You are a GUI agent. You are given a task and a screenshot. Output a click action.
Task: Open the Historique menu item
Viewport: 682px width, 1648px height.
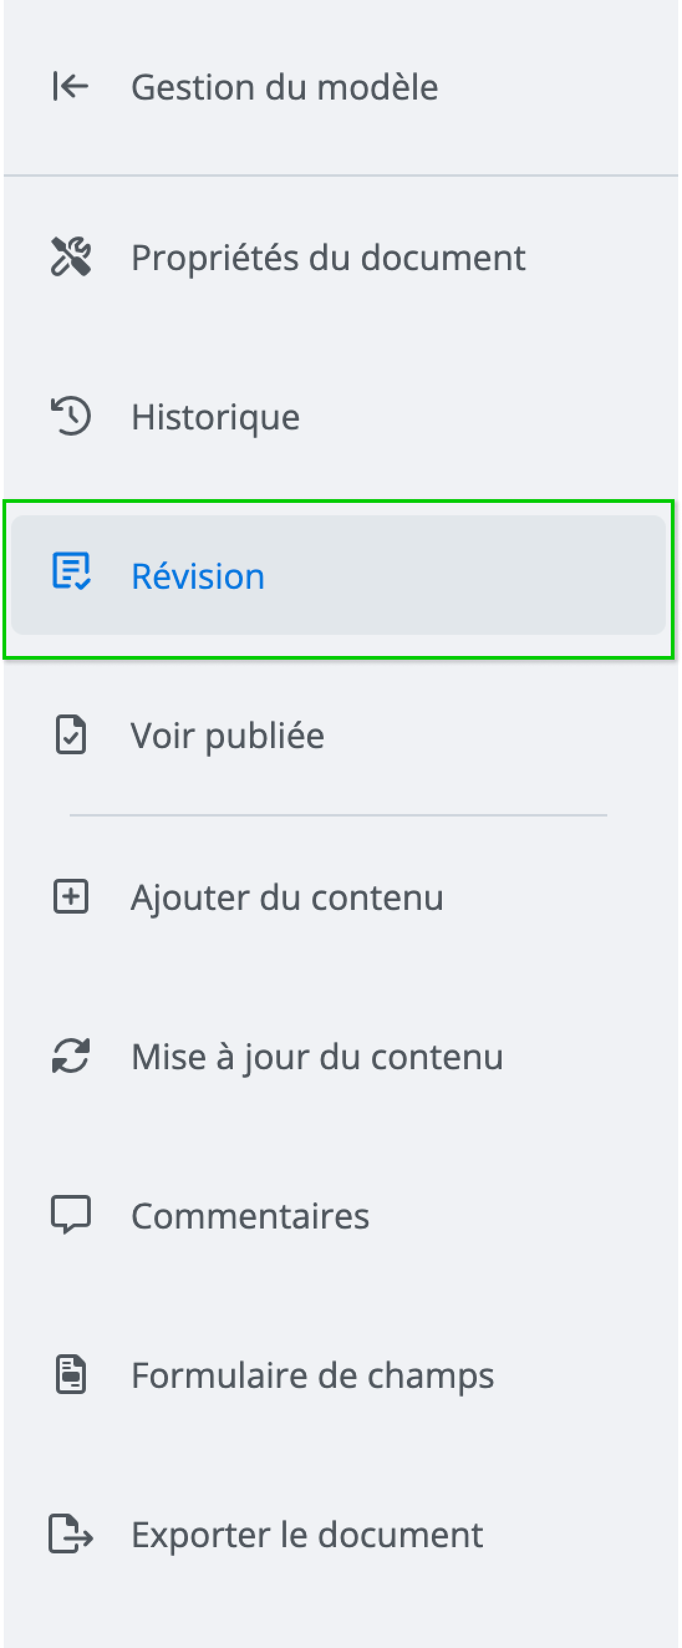pyautogui.click(x=215, y=417)
